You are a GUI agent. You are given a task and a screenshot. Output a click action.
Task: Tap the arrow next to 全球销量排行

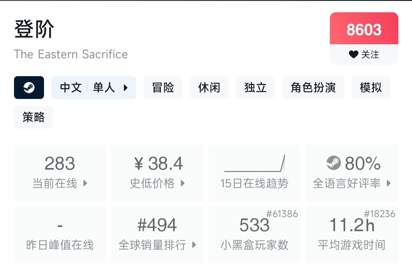click(194, 245)
